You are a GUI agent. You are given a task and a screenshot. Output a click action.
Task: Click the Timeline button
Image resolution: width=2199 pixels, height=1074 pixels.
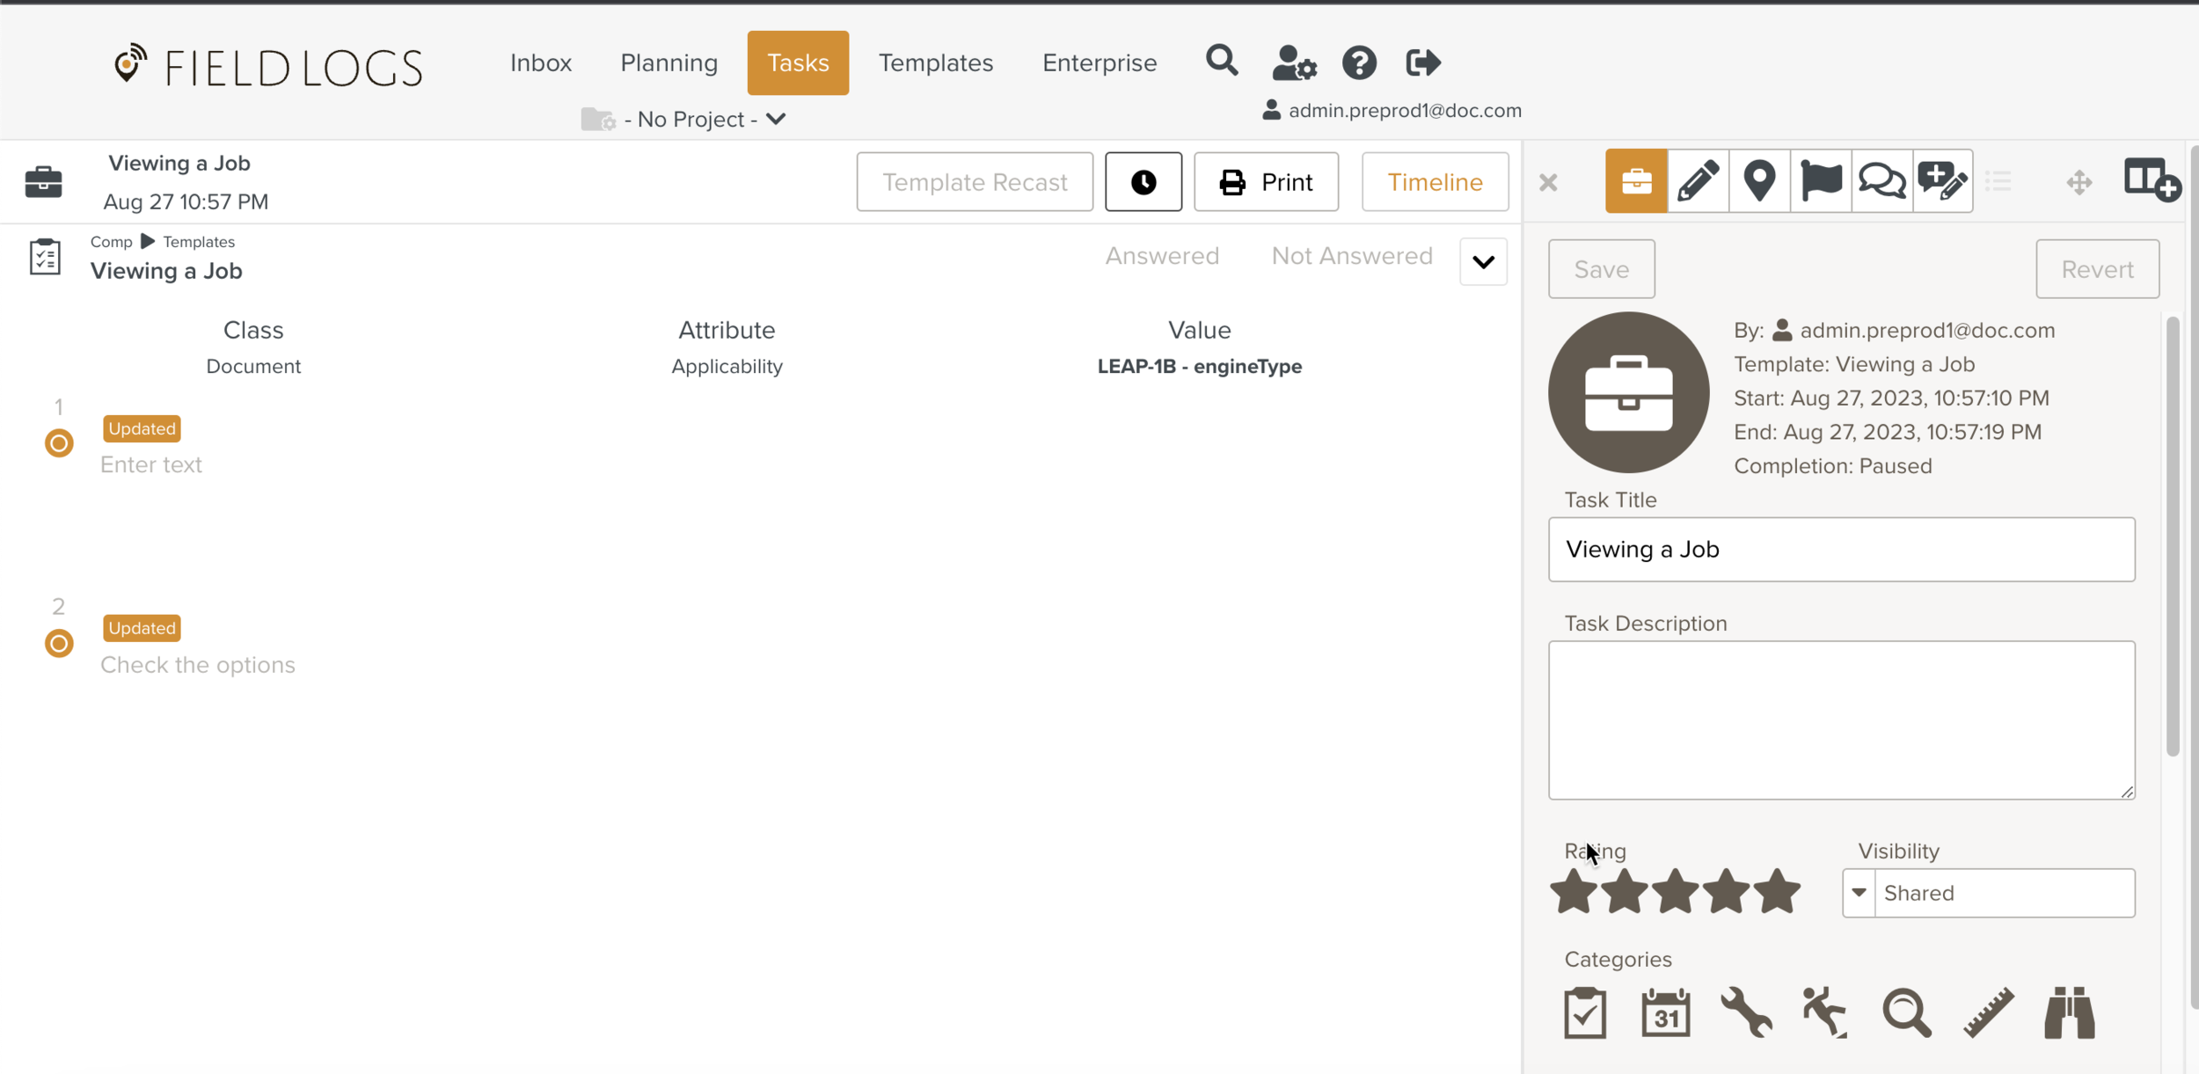pos(1435,182)
